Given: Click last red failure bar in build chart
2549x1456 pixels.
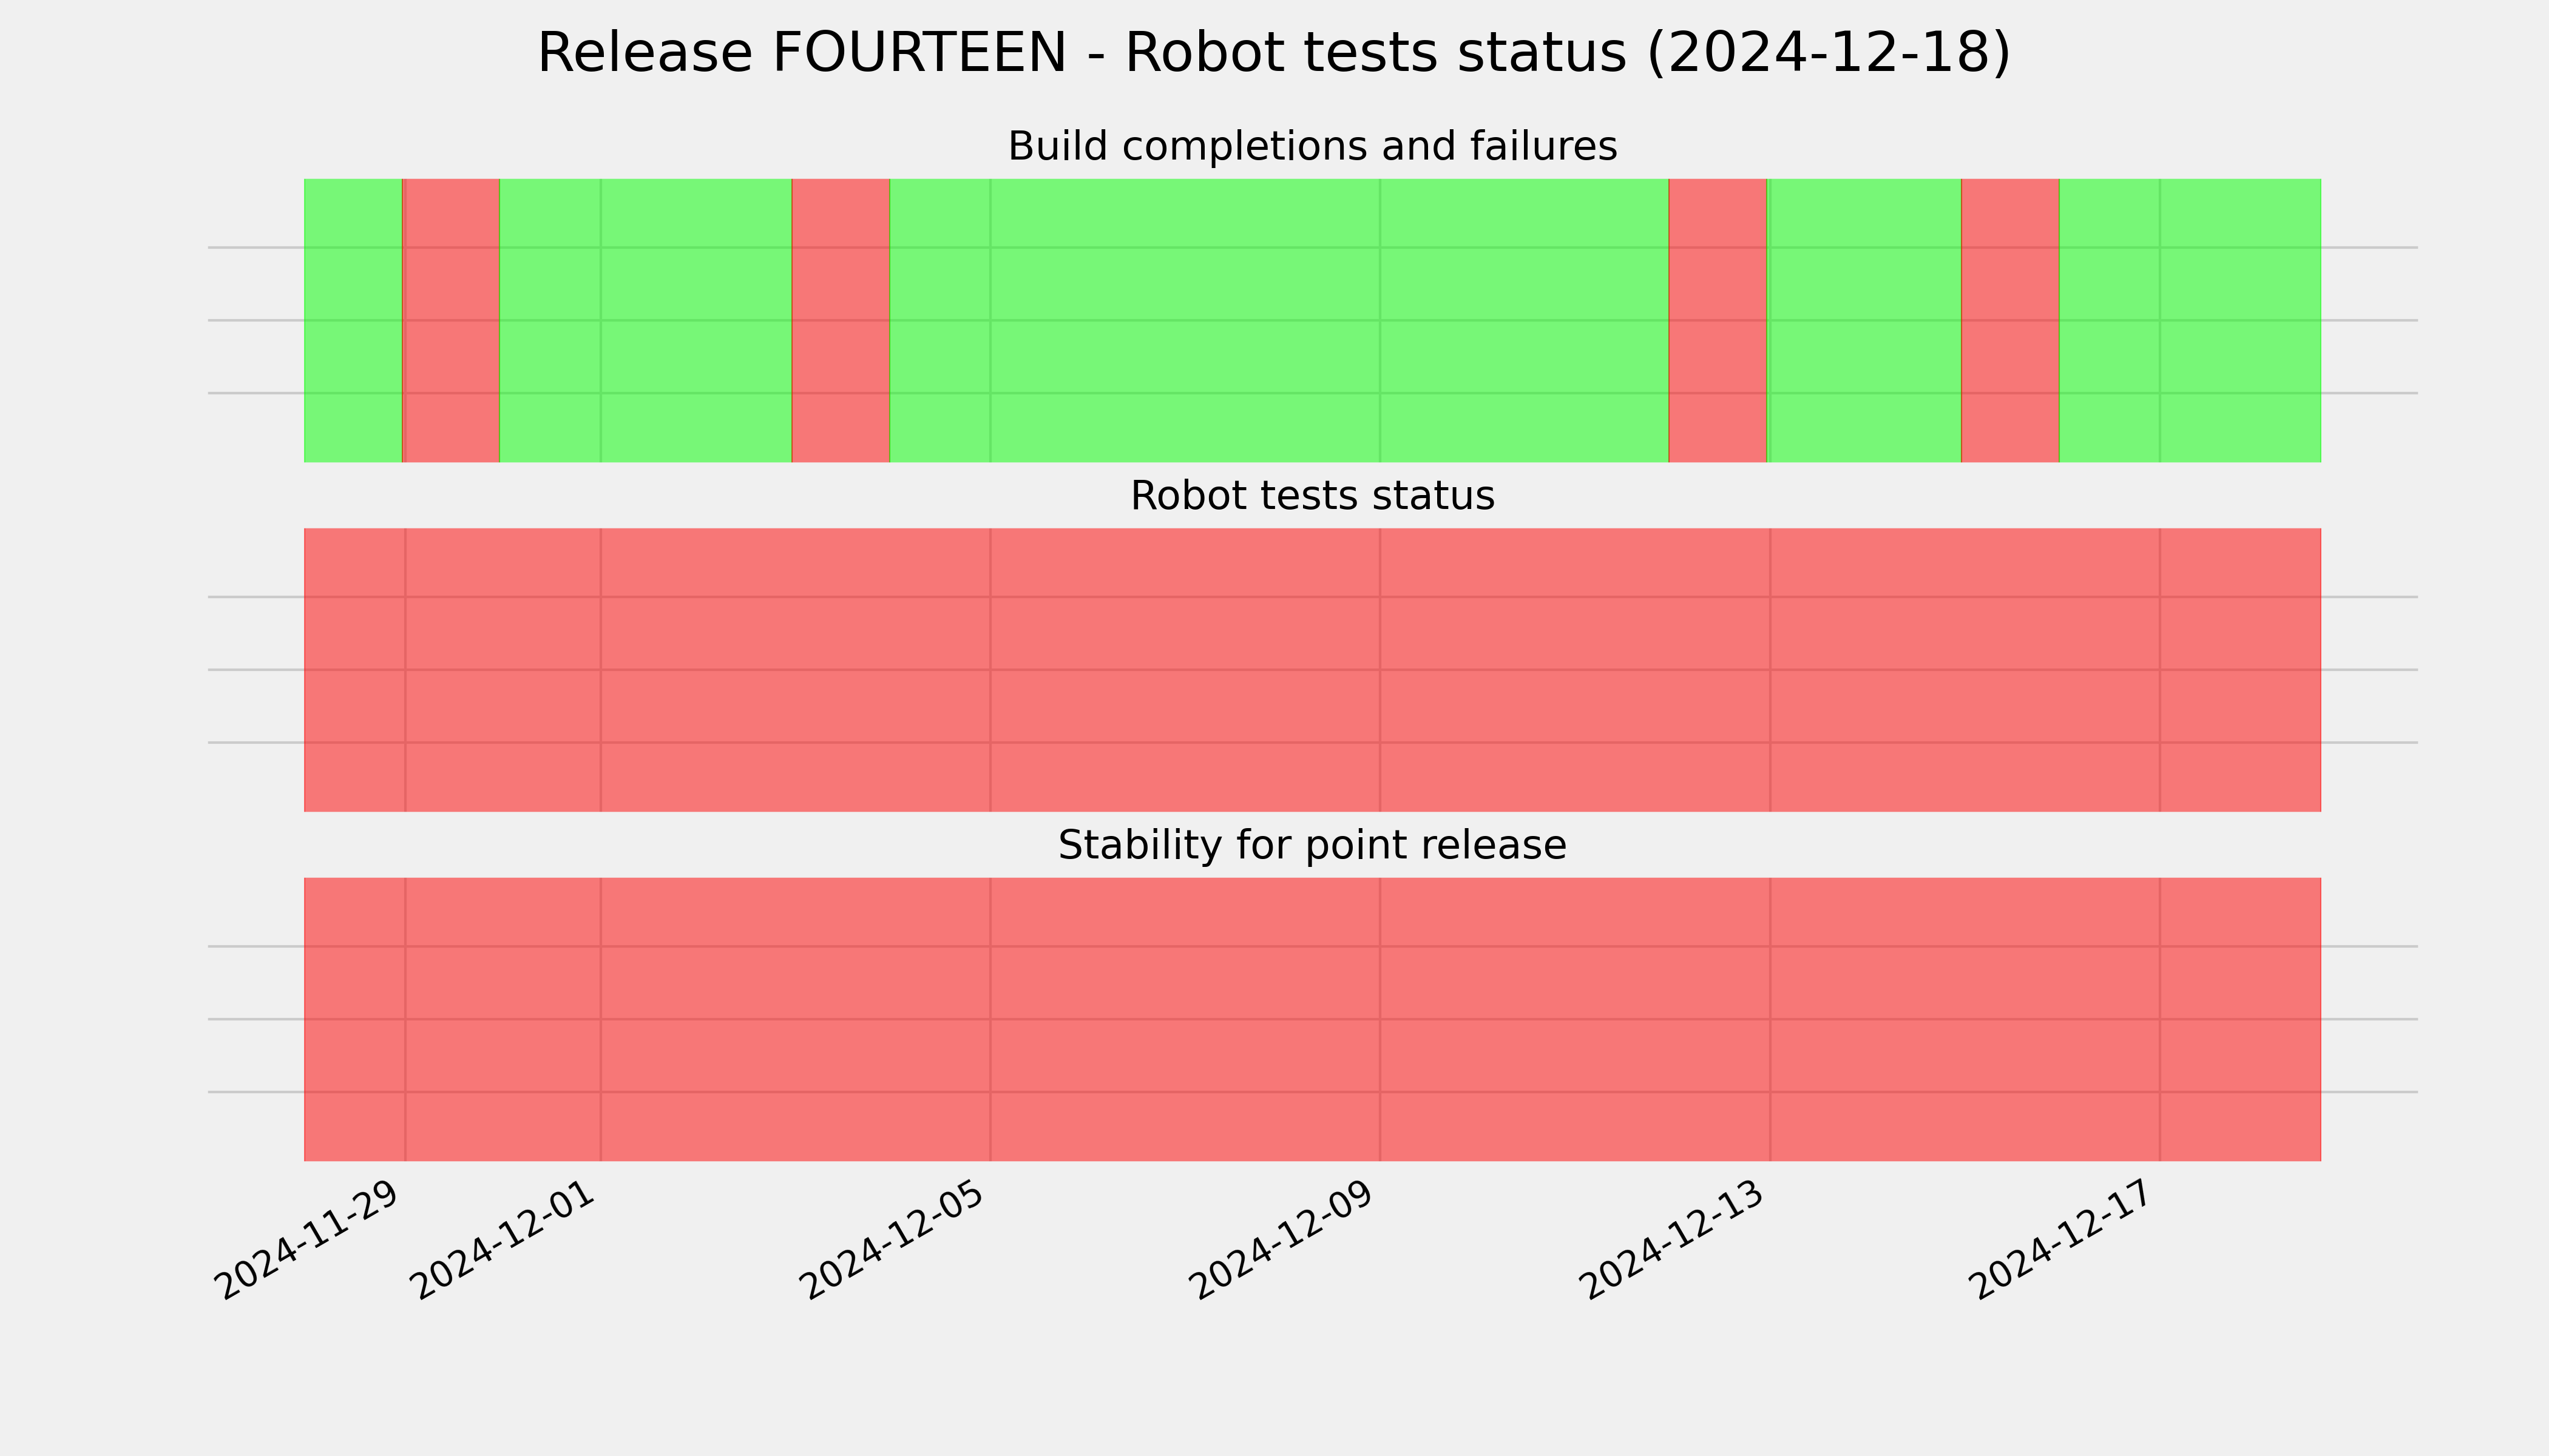Looking at the screenshot, I should 2010,320.
